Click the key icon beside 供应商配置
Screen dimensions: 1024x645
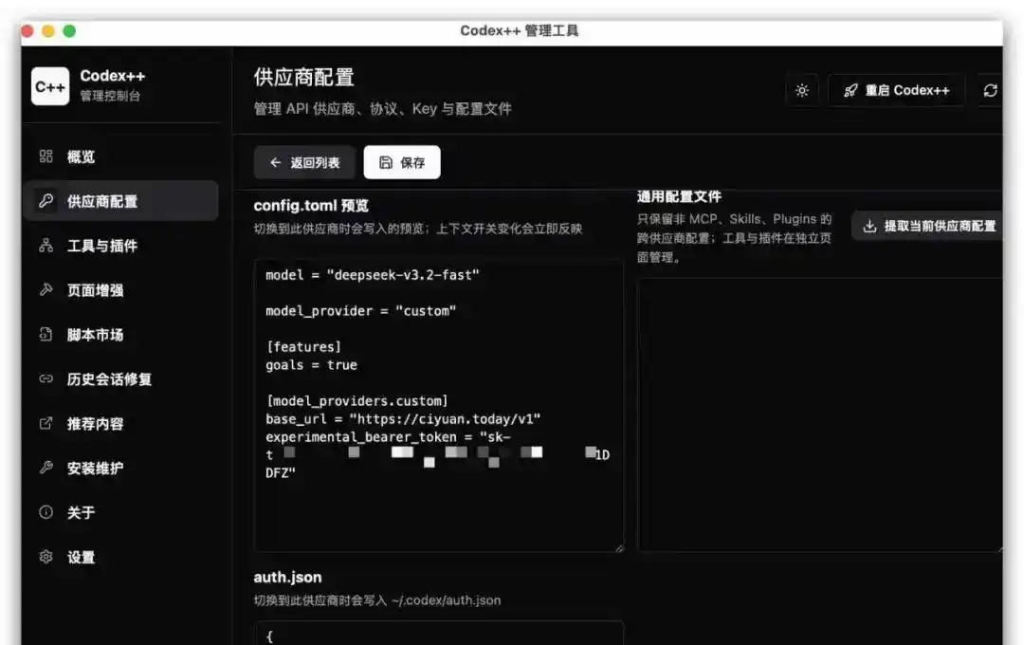(46, 201)
